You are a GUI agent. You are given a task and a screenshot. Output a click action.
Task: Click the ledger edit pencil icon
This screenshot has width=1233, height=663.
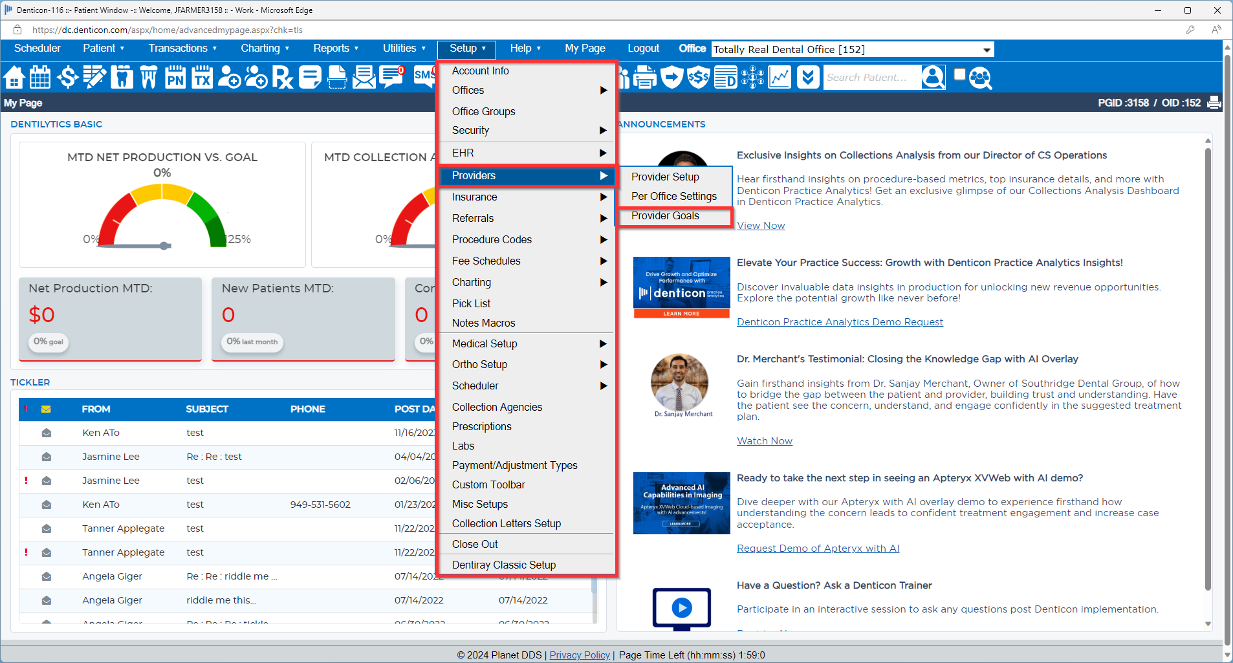(x=94, y=78)
